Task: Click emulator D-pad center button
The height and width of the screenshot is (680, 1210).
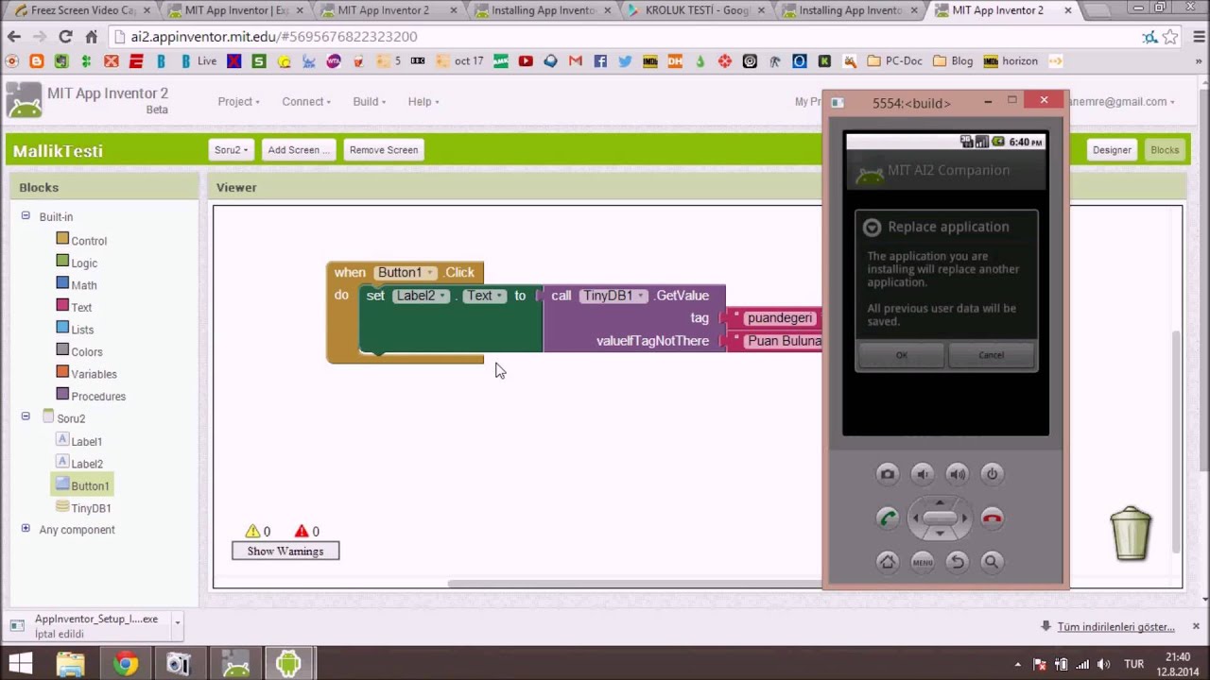Action: [940, 518]
